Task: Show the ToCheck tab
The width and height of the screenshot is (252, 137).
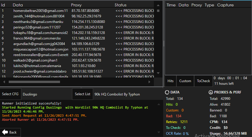Action: click(203, 81)
